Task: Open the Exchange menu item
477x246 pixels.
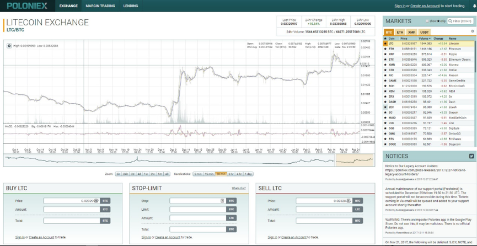Action: coord(68,6)
